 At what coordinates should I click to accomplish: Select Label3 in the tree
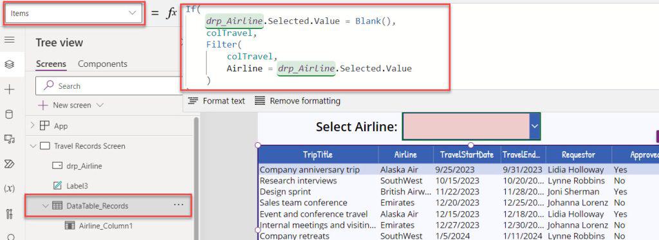tap(77, 186)
